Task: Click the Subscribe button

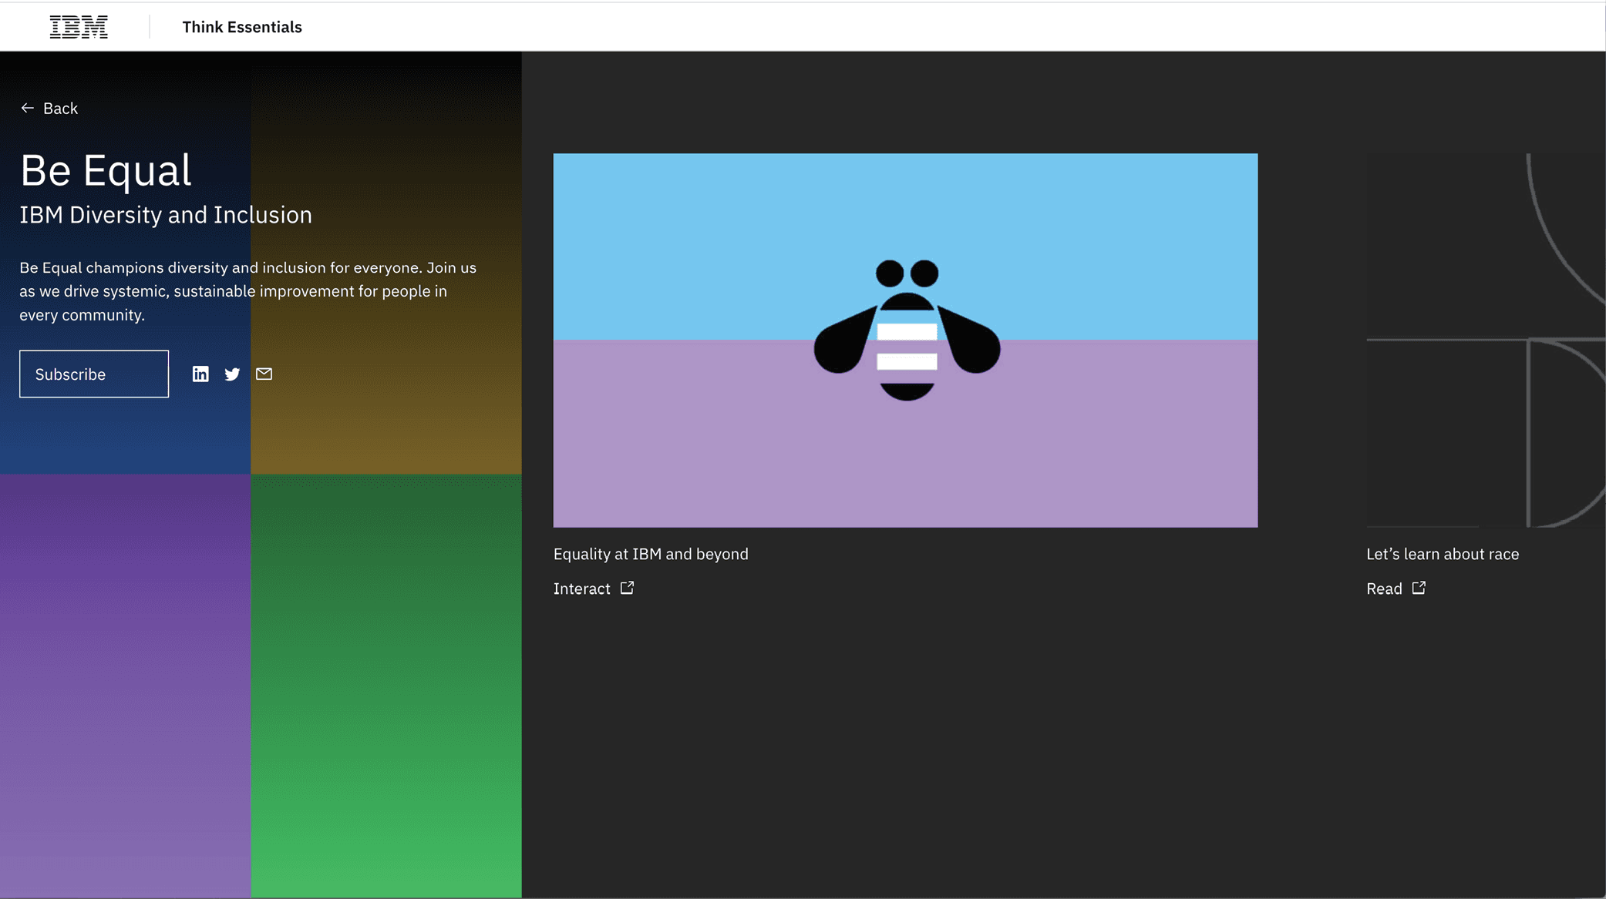Action: (x=94, y=374)
